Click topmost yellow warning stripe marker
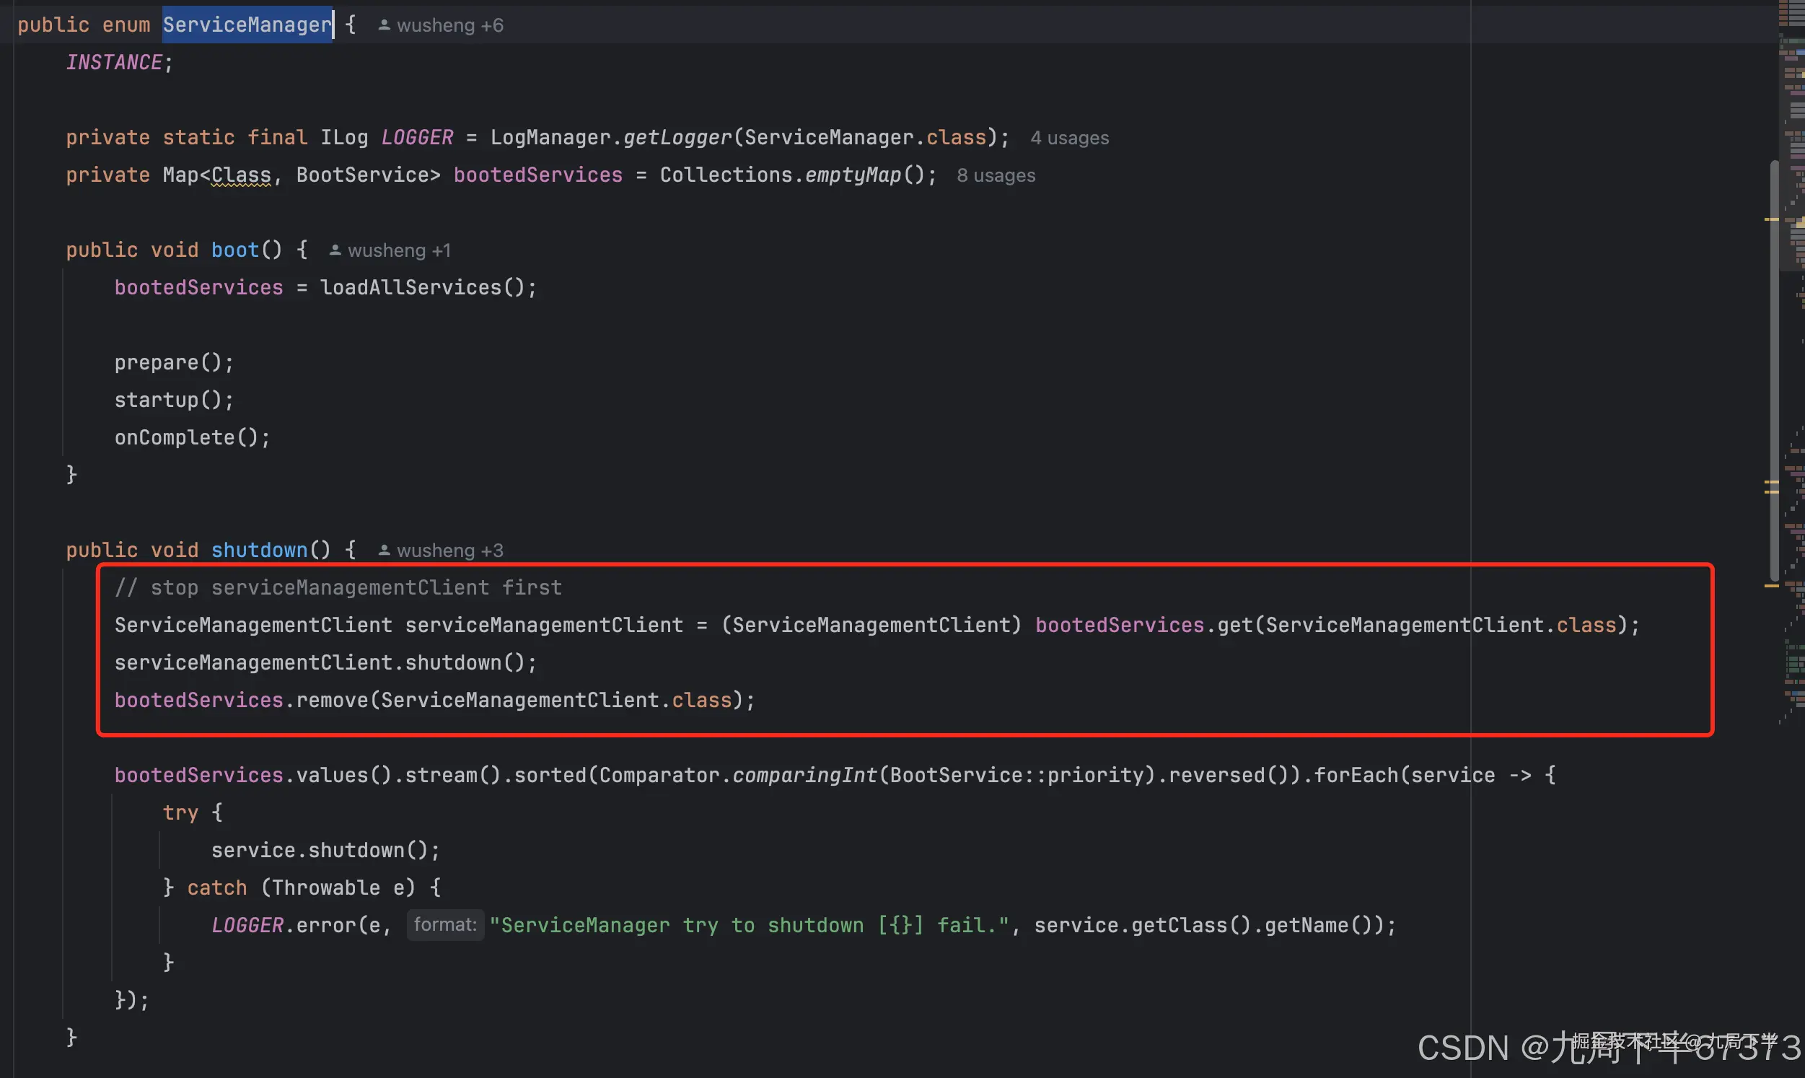Viewport: 1805px width, 1078px height. (1771, 219)
